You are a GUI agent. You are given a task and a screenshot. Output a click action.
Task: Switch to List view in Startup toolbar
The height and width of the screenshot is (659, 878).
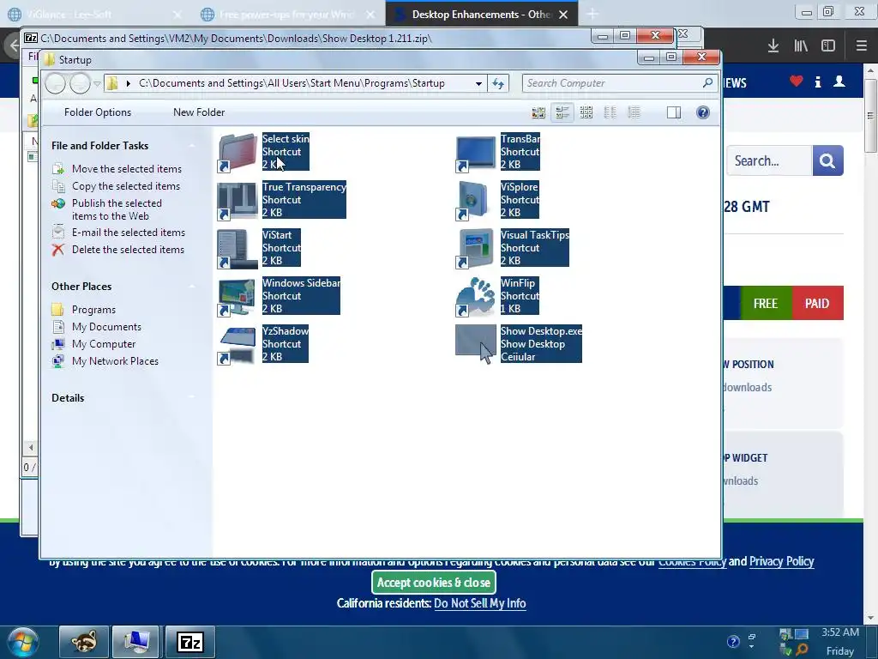point(610,112)
